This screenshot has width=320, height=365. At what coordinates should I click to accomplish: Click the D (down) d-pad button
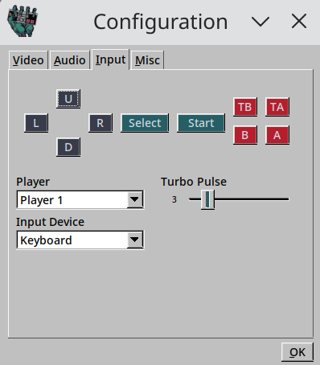[68, 147]
